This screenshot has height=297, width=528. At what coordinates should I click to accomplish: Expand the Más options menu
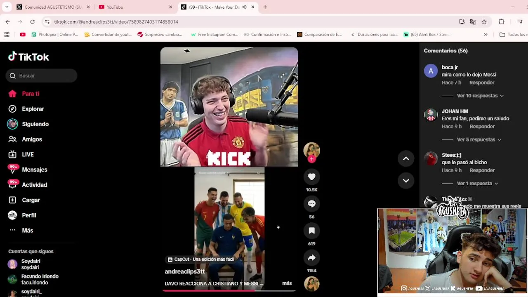point(21,231)
